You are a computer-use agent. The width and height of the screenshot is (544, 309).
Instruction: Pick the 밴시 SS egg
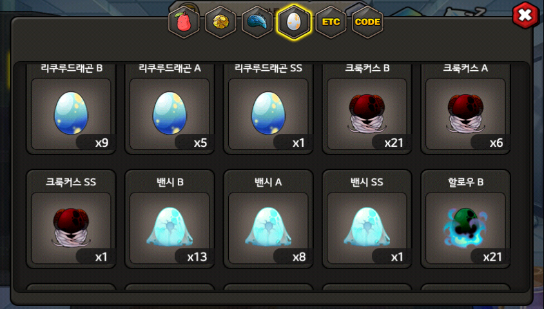click(x=367, y=228)
